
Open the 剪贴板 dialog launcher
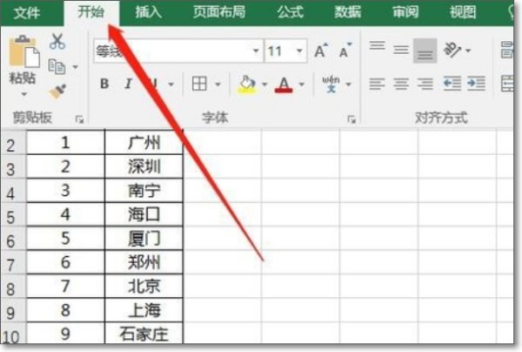click(x=79, y=119)
